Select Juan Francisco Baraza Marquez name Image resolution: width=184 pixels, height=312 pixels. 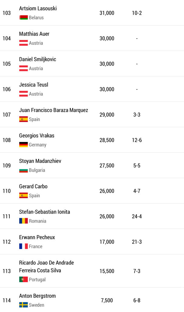coord(54,110)
